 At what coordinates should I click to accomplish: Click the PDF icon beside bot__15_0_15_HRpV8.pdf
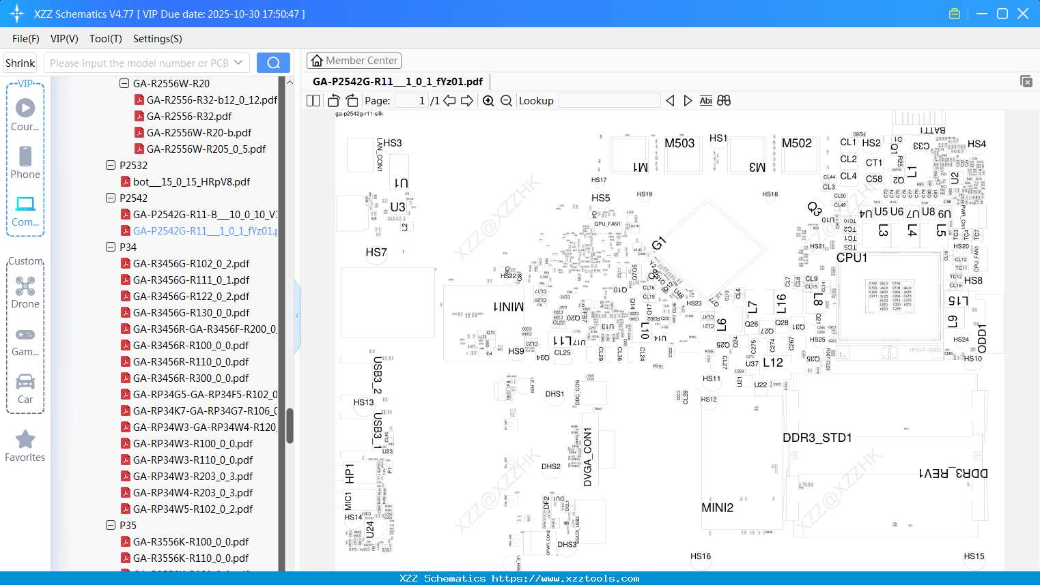click(126, 182)
